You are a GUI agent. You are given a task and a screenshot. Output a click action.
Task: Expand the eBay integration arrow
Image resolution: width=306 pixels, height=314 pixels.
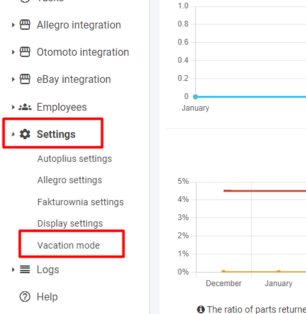tap(13, 79)
